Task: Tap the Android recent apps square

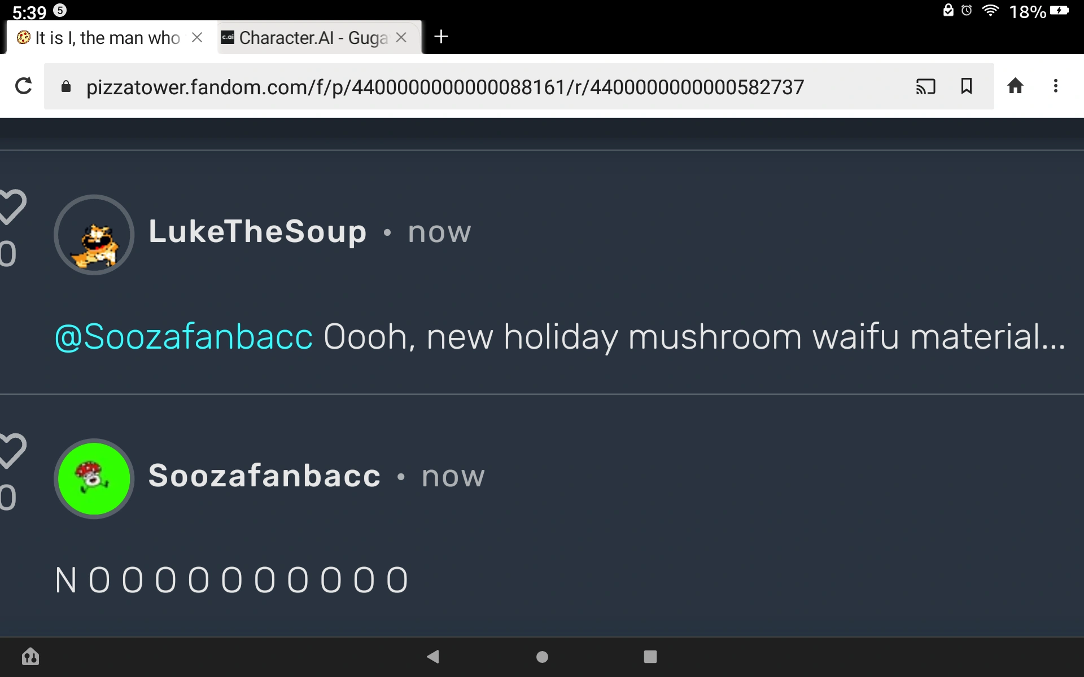Action: (x=650, y=657)
